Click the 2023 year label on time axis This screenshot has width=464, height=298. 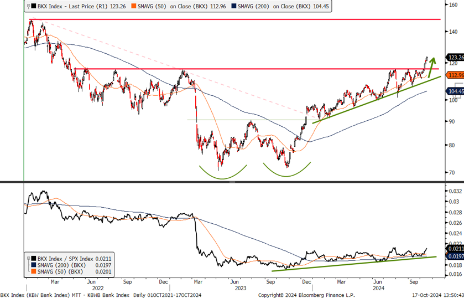click(x=241, y=288)
